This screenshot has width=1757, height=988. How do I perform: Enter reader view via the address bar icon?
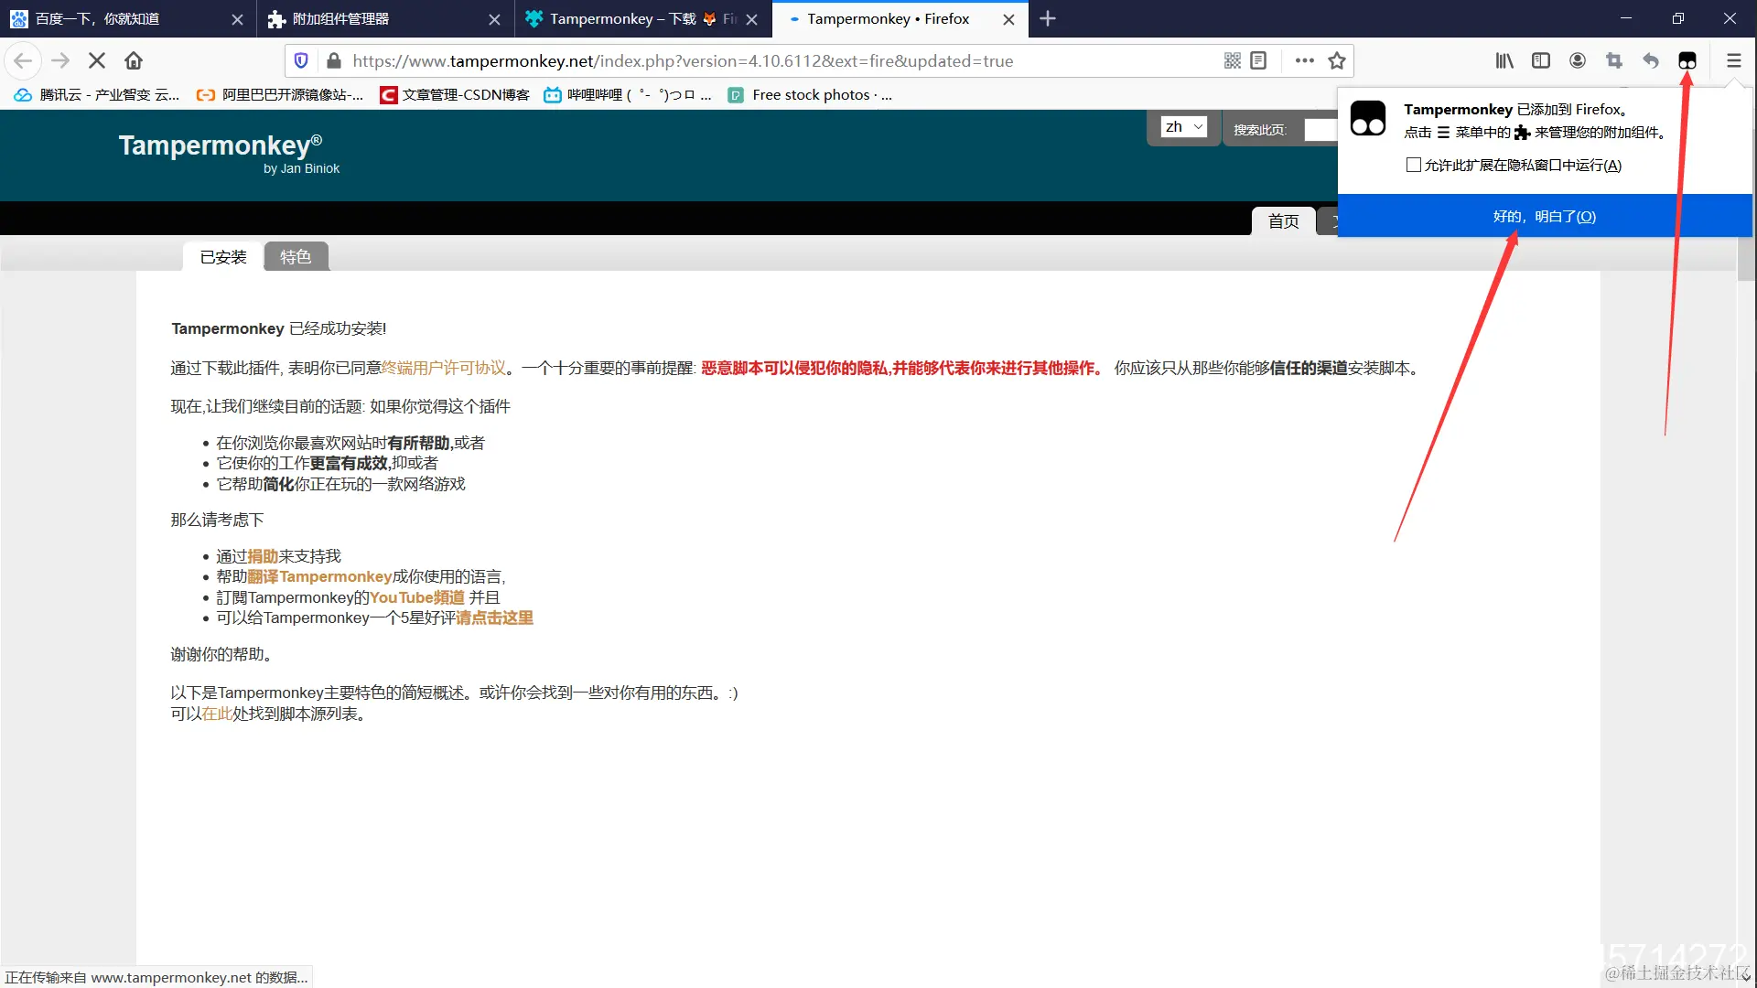(1258, 59)
